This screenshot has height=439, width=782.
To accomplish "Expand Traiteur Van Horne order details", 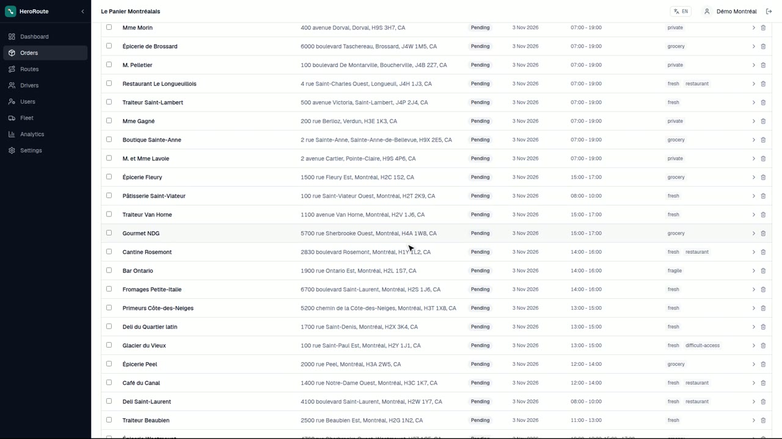I will (x=753, y=215).
